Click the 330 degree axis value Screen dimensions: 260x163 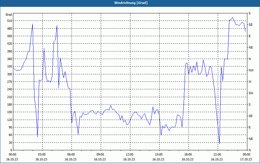click(9, 67)
